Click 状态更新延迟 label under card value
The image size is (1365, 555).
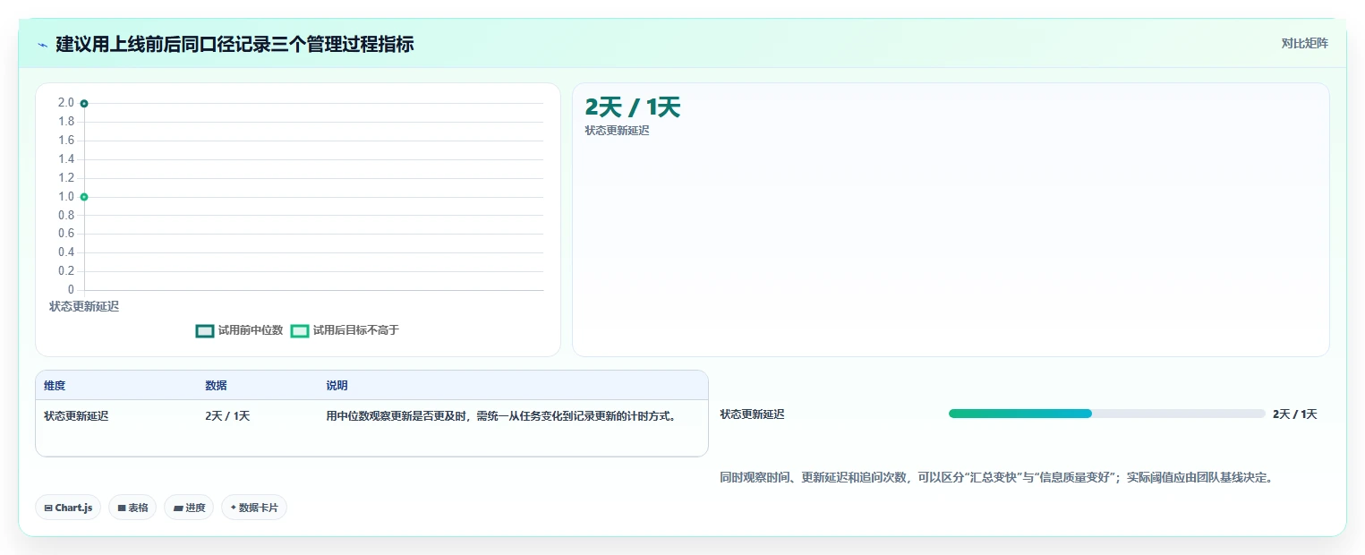click(x=617, y=131)
